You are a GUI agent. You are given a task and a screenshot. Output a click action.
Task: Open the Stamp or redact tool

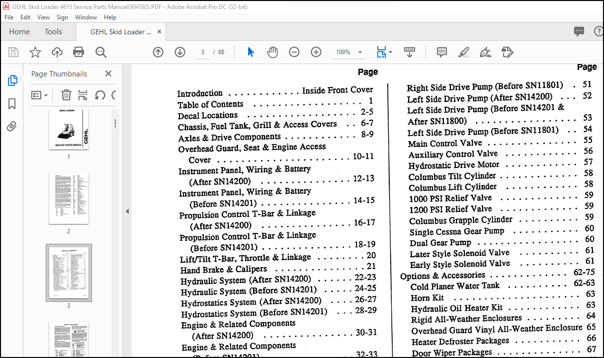(x=507, y=52)
